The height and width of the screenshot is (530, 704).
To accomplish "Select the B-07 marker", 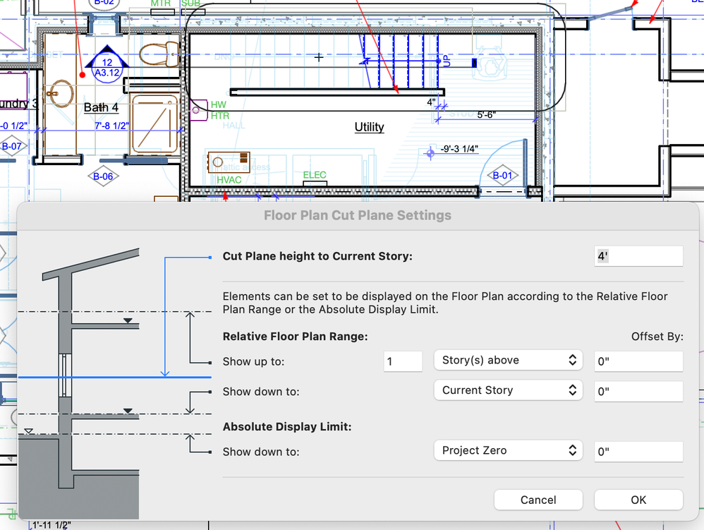I will 11,146.
